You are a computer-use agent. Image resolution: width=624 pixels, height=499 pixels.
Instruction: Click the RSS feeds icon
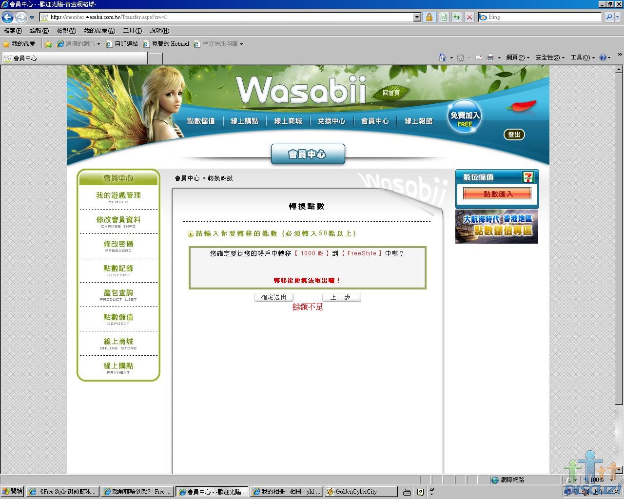coord(460,58)
